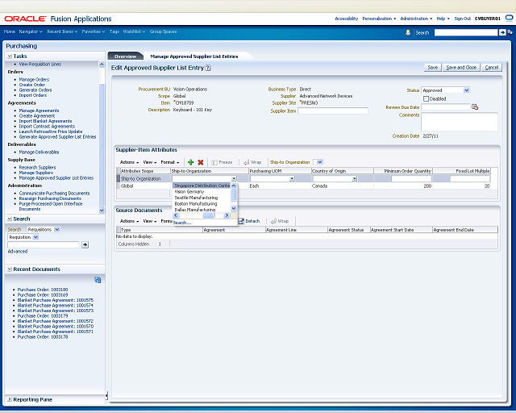Open the Review Due Date calendar picker
The width and height of the screenshot is (516, 413).
475,106
